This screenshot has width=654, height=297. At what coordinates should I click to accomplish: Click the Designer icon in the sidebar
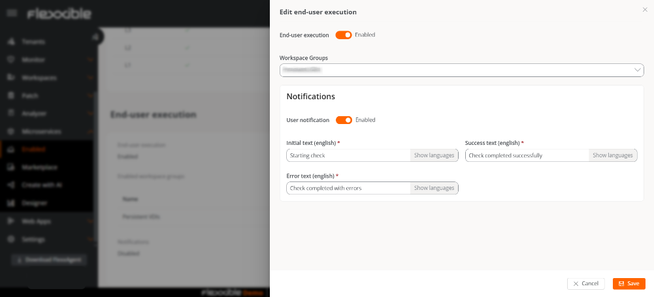11,203
